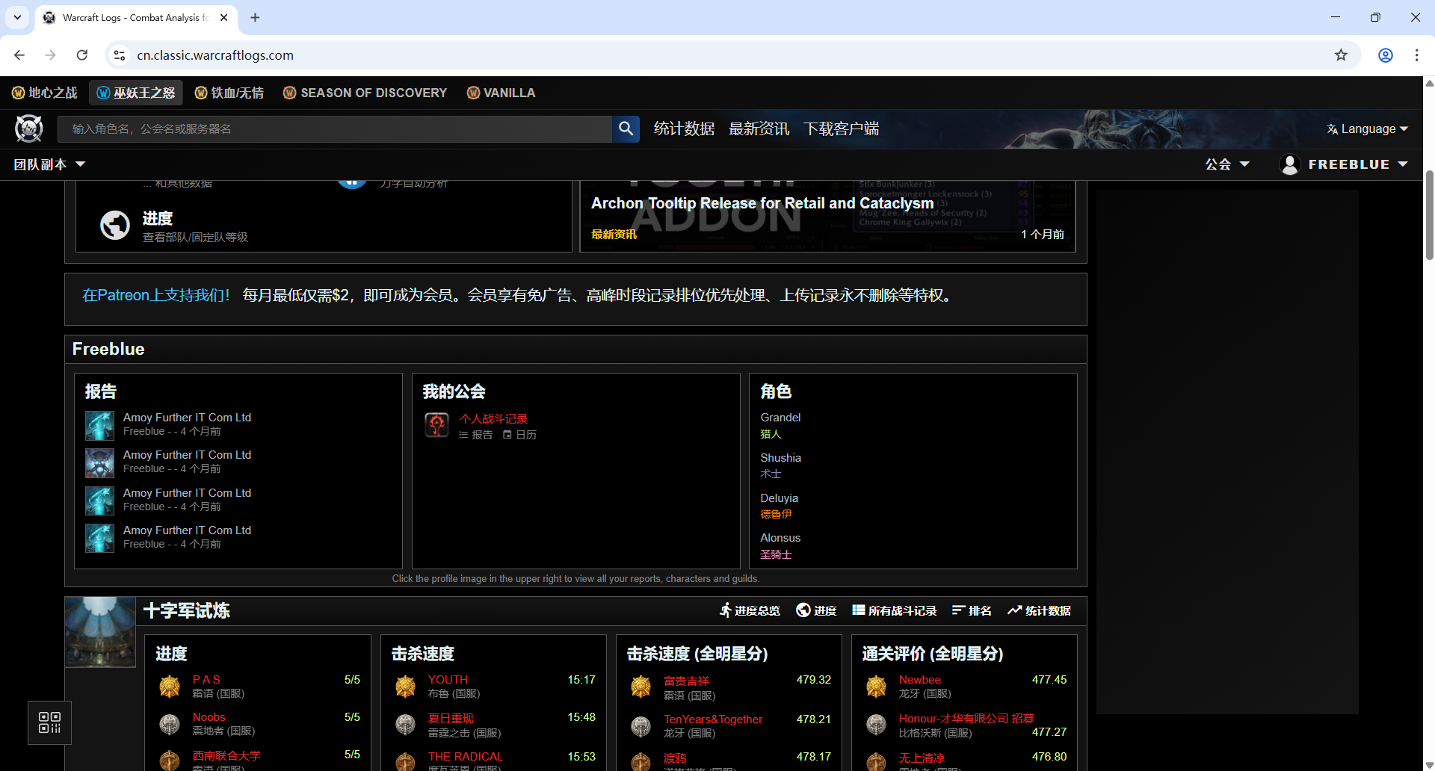1435x771 pixels.
Task: Open the 十字军试炼 raid image
Action: pos(100,632)
